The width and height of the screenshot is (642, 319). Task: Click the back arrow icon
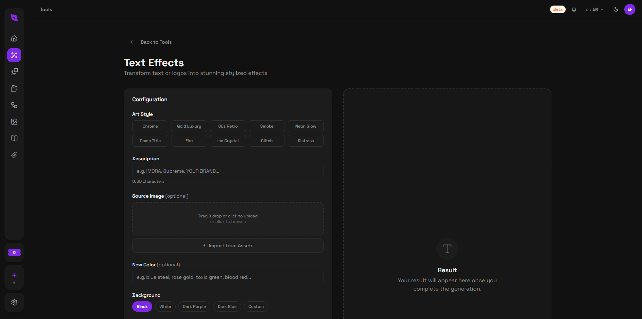click(x=132, y=42)
